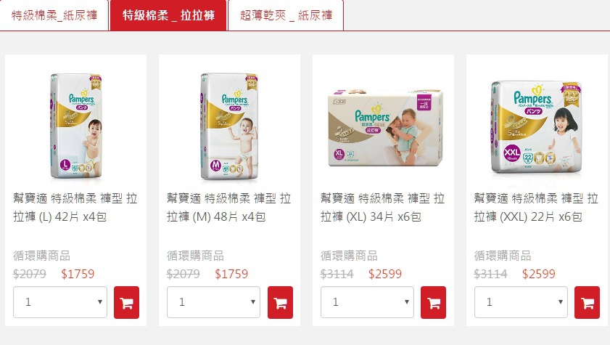This screenshot has width=610, height=345.
Task: Open the Pampers M size product image
Action: pos(229,126)
